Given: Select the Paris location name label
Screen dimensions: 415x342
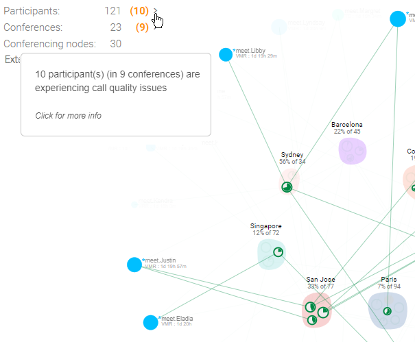Looking at the screenshot, I should click(388, 280).
